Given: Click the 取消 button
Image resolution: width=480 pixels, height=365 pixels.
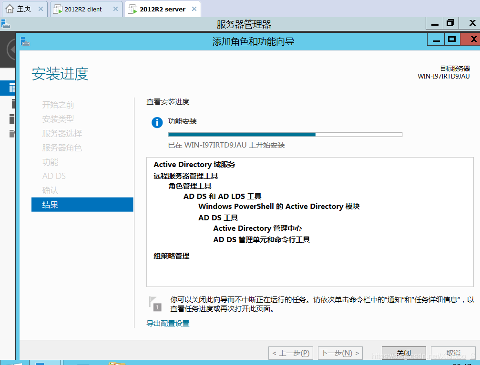Looking at the screenshot, I should point(453,353).
